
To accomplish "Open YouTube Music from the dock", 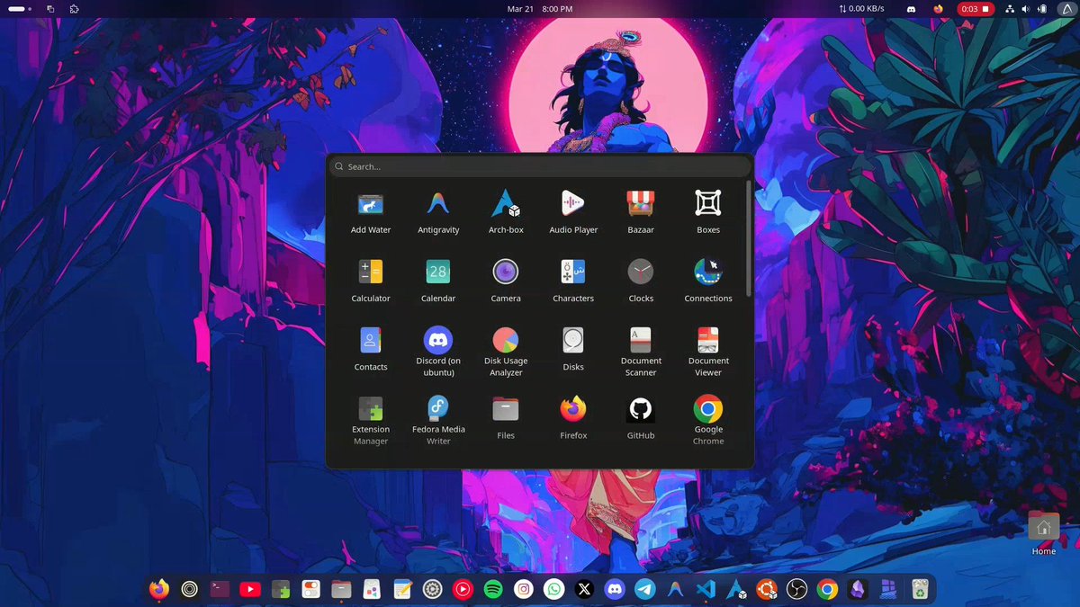I will (x=463, y=590).
